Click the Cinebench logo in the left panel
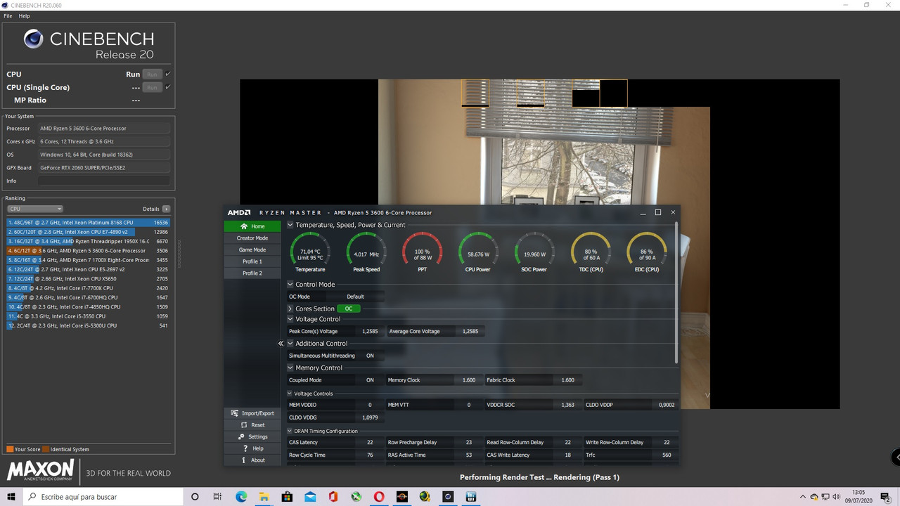Viewport: 900px width, 506px height. (x=34, y=39)
